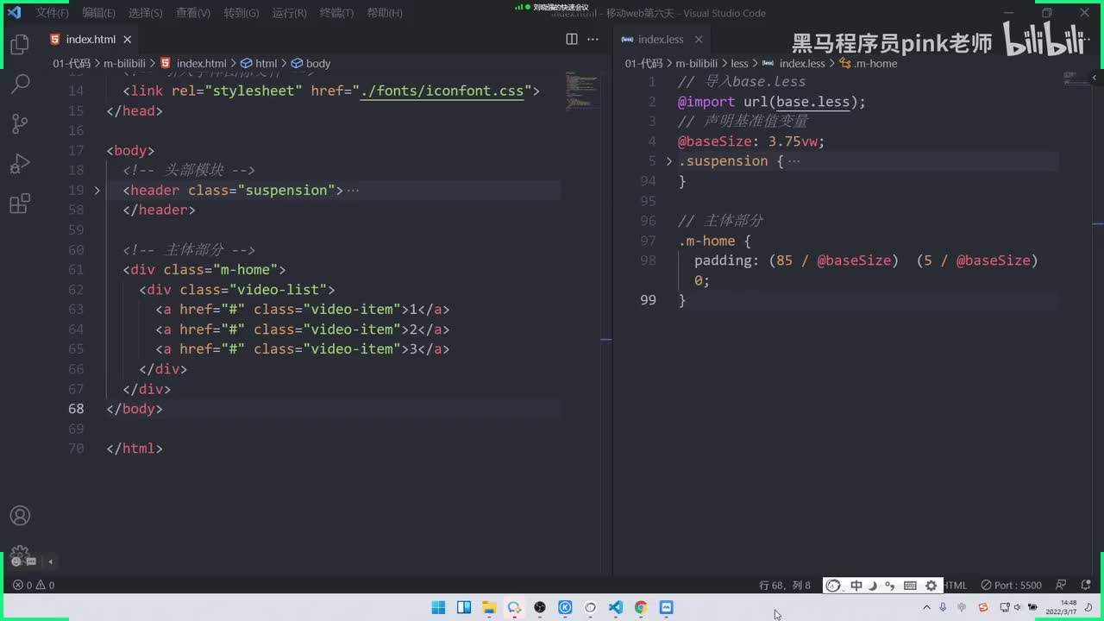The width and height of the screenshot is (1104, 621).
Task: Click the minimap of the index.less editor
Action: pos(1075,78)
